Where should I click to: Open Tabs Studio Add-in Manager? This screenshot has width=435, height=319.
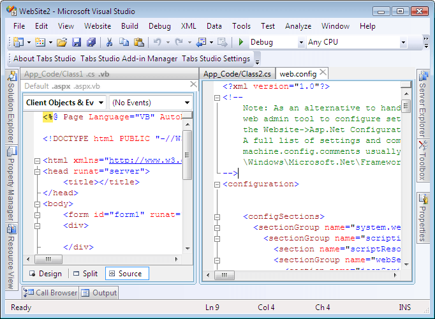(x=129, y=59)
